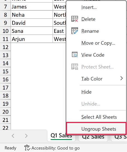
Task: Select row header 9
Action: tap(5, 23)
